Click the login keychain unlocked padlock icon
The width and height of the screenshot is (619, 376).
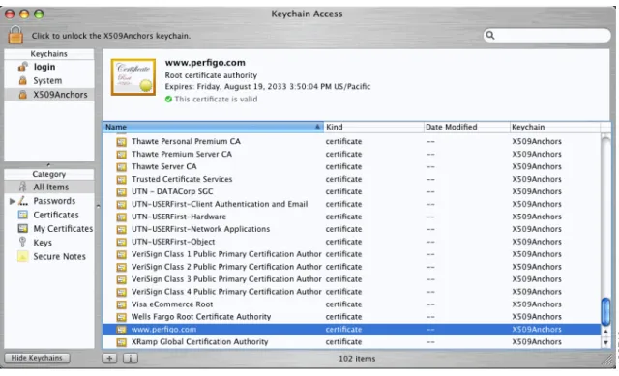pyautogui.click(x=23, y=67)
